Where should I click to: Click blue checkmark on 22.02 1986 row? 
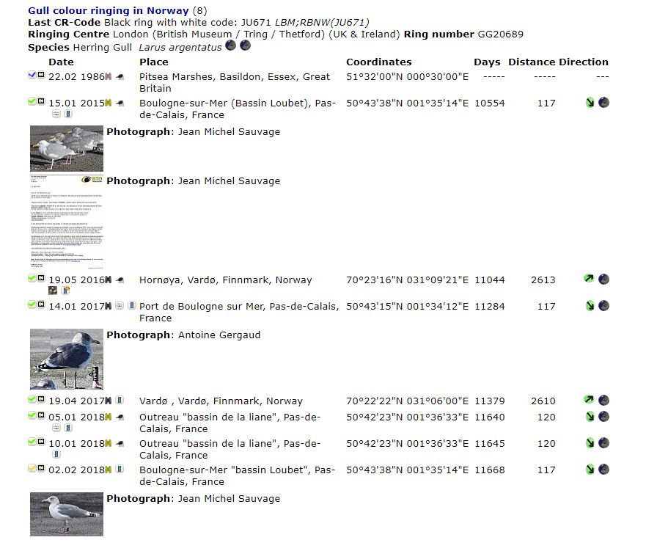pyautogui.click(x=32, y=76)
